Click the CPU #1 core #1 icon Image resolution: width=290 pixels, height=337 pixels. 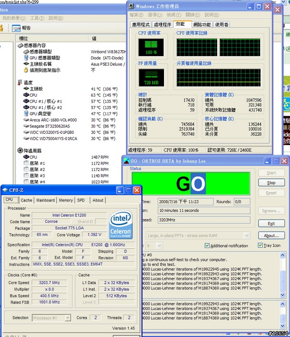point(26,101)
